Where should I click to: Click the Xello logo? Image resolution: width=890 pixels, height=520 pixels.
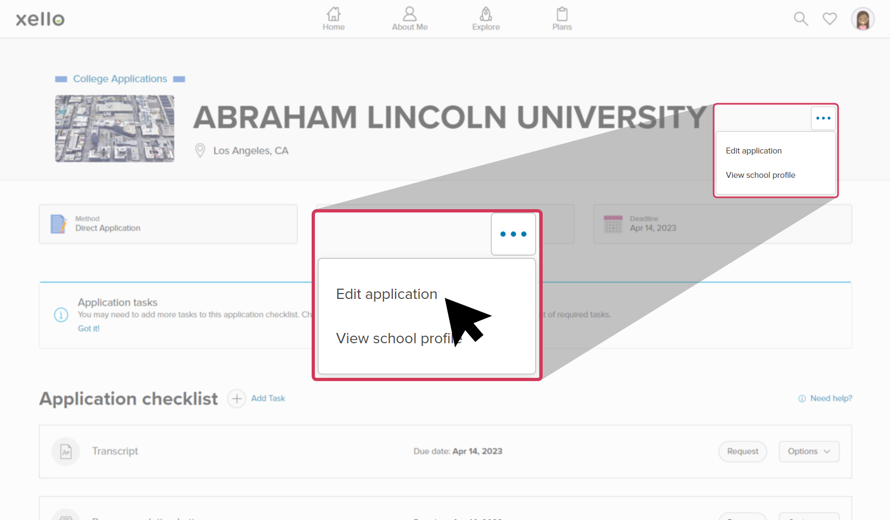point(40,19)
